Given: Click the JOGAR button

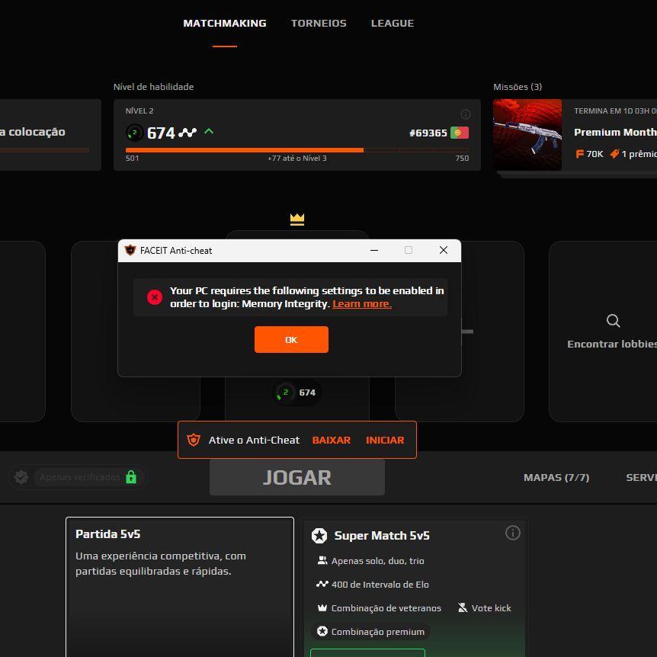Looking at the screenshot, I should [297, 477].
